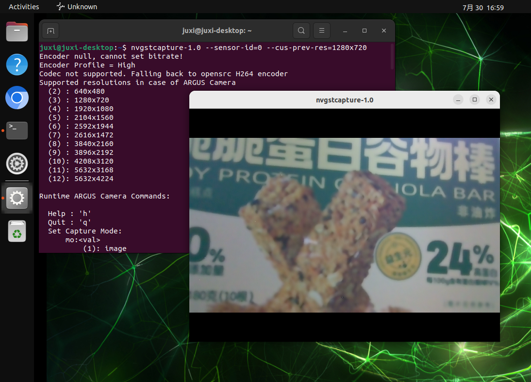Screen dimensions: 531x382
Task: Click the '(12): 5632x4224' resolution line
Action: [81, 179]
